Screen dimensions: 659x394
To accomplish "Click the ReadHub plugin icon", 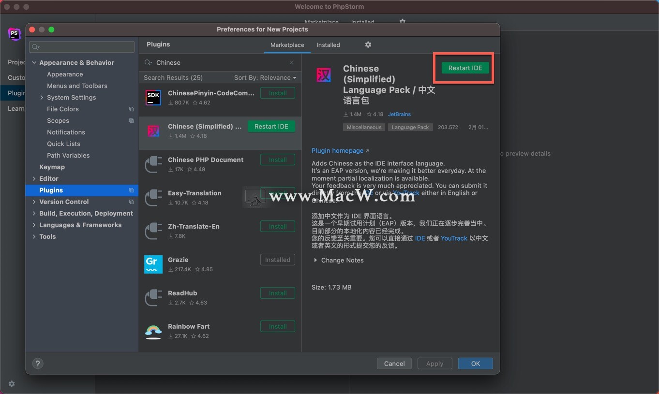I will coord(153,298).
